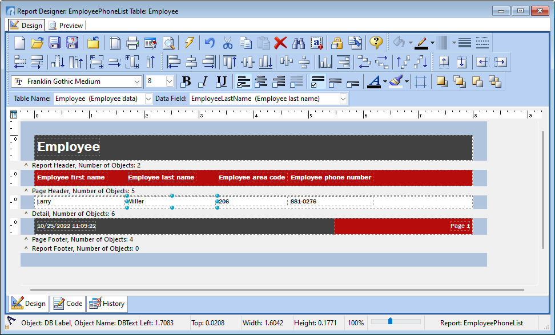Open the Table Name dropdown

[148, 99]
